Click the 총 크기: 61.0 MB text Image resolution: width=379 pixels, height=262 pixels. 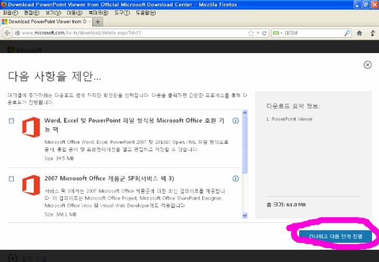(x=286, y=205)
